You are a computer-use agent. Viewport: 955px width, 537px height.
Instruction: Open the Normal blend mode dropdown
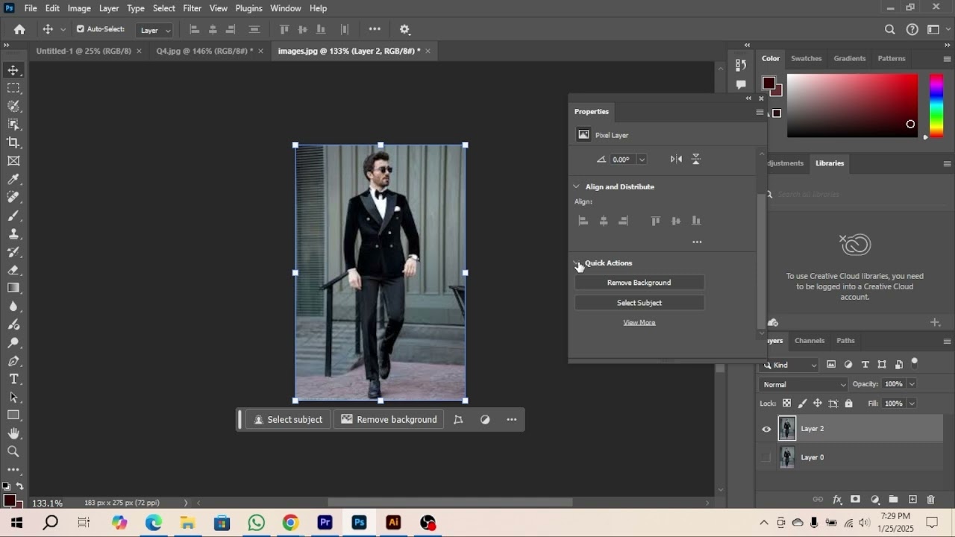coord(804,384)
